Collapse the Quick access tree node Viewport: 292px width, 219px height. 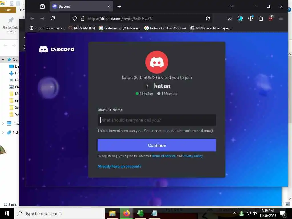pyautogui.click(x=3, y=60)
